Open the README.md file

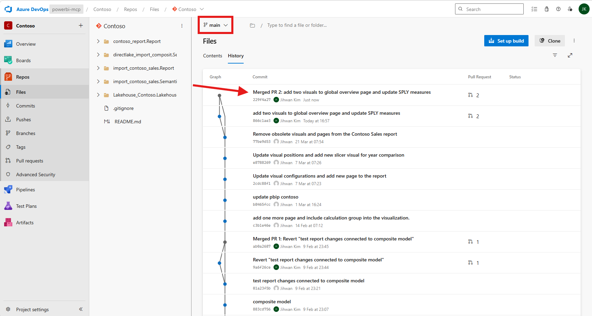128,122
